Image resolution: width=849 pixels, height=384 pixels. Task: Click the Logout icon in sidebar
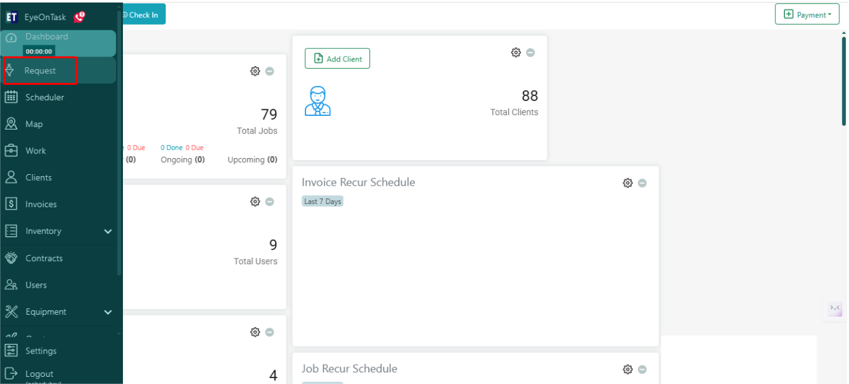tap(11, 374)
